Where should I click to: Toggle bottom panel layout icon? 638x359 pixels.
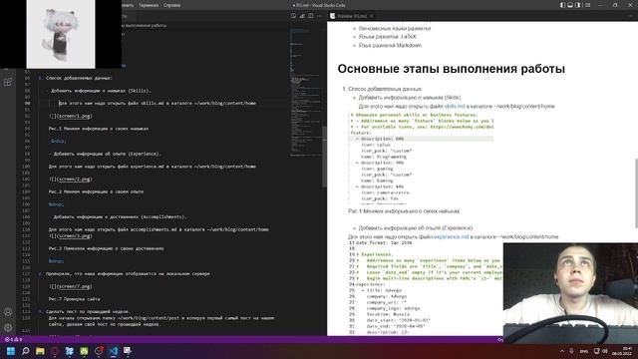pyautogui.click(x=570, y=5)
